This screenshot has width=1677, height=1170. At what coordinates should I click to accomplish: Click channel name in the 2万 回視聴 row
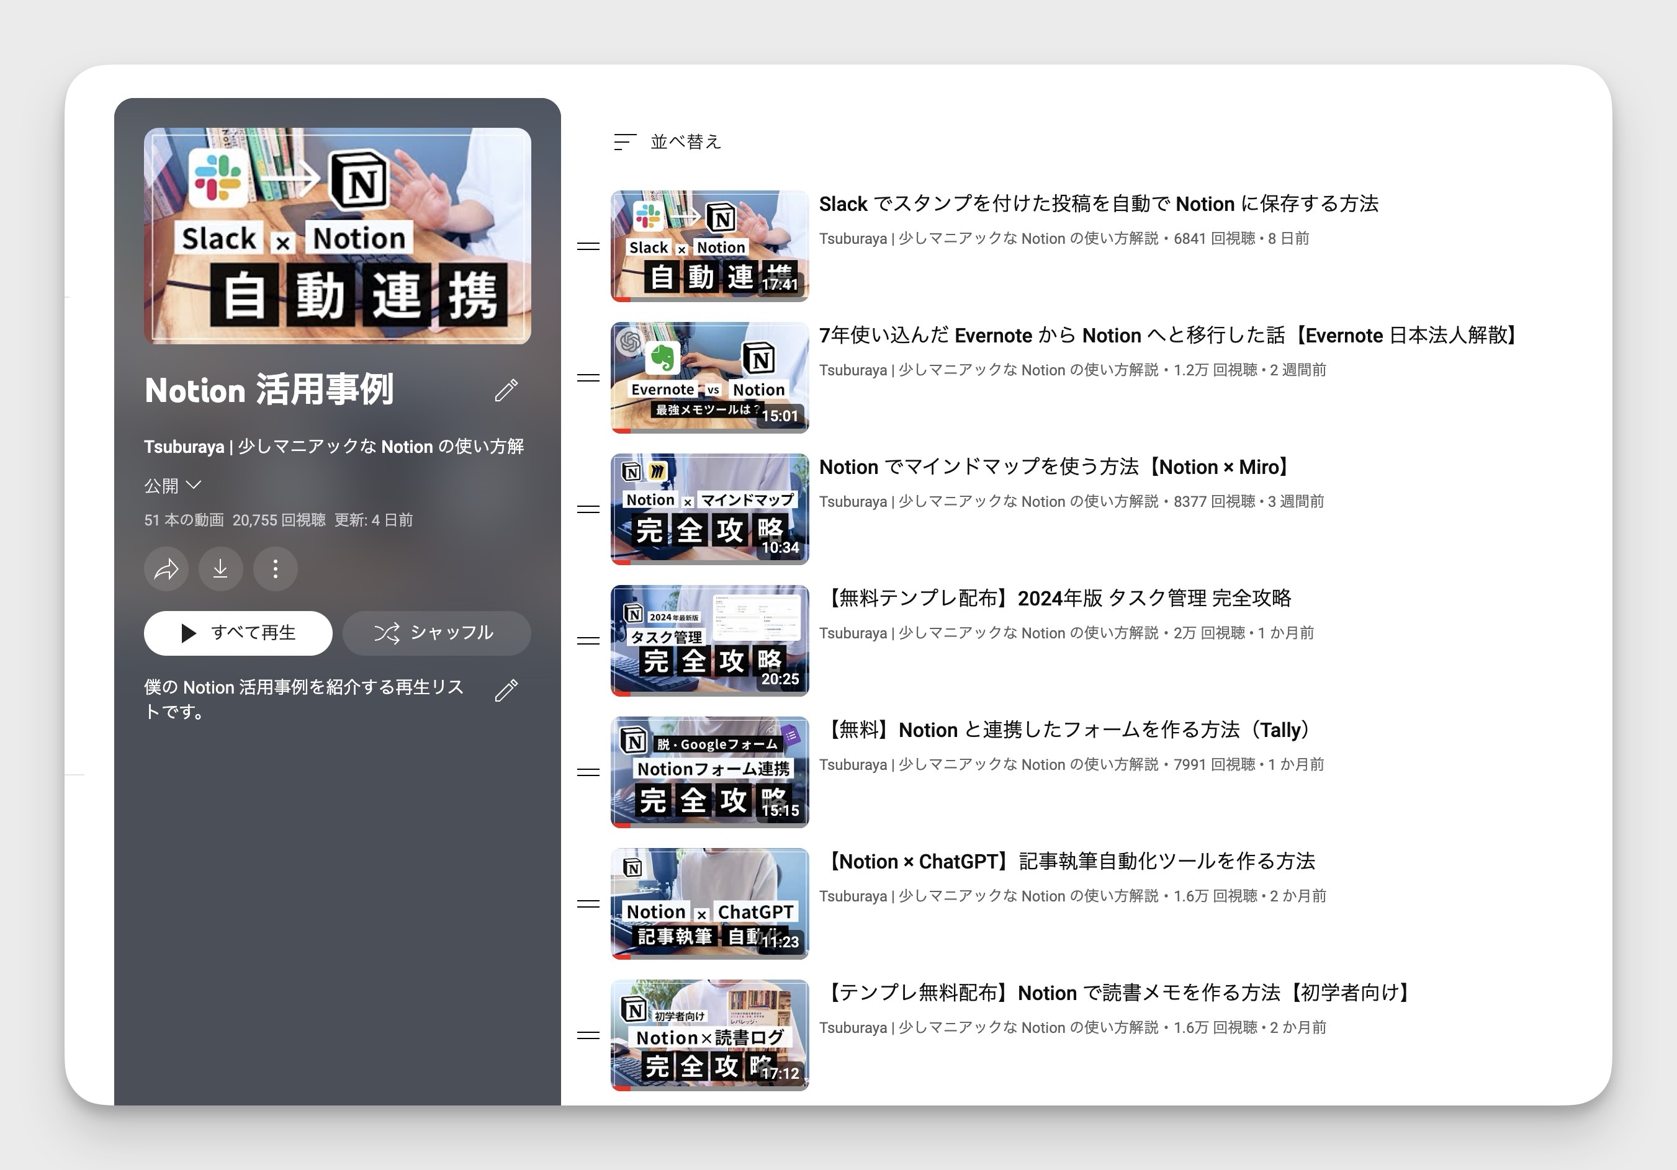coord(988,633)
